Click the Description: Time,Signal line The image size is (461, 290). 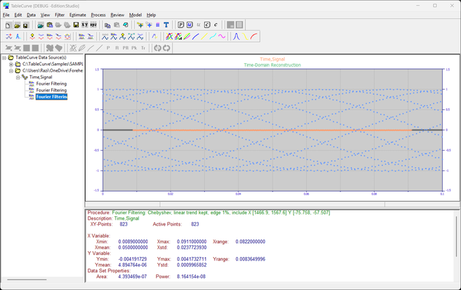[113, 218]
